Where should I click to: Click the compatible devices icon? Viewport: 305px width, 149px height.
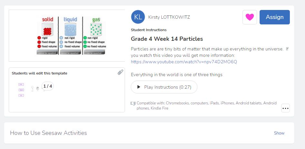pos(133,103)
